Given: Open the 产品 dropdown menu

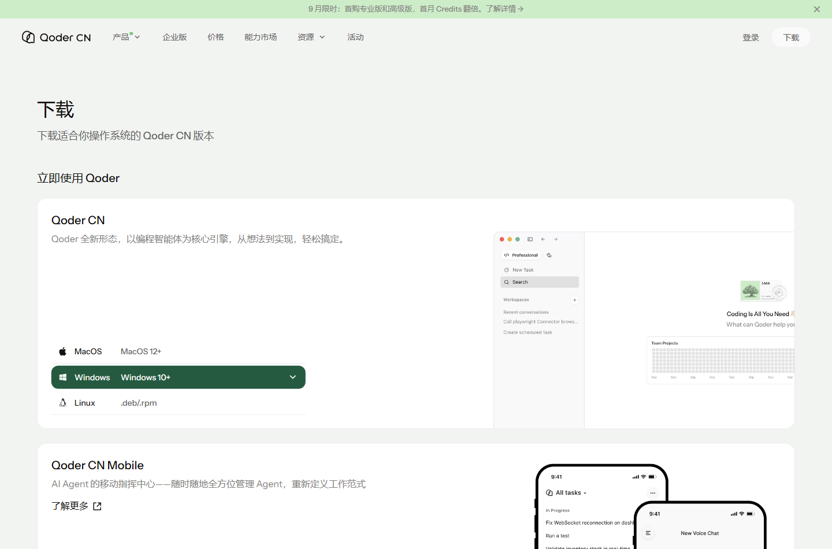Looking at the screenshot, I should pyautogui.click(x=126, y=37).
